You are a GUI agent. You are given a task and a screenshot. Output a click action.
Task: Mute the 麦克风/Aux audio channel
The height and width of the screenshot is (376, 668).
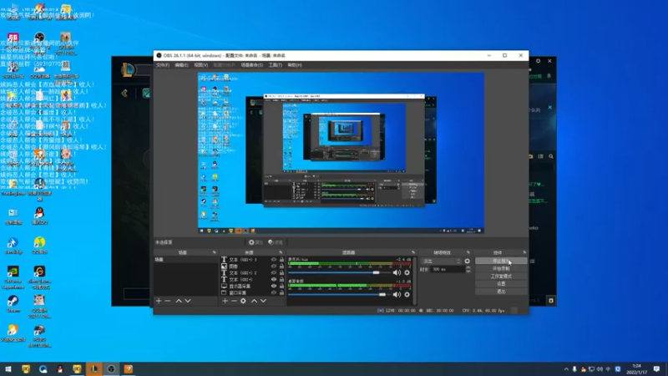pos(397,272)
